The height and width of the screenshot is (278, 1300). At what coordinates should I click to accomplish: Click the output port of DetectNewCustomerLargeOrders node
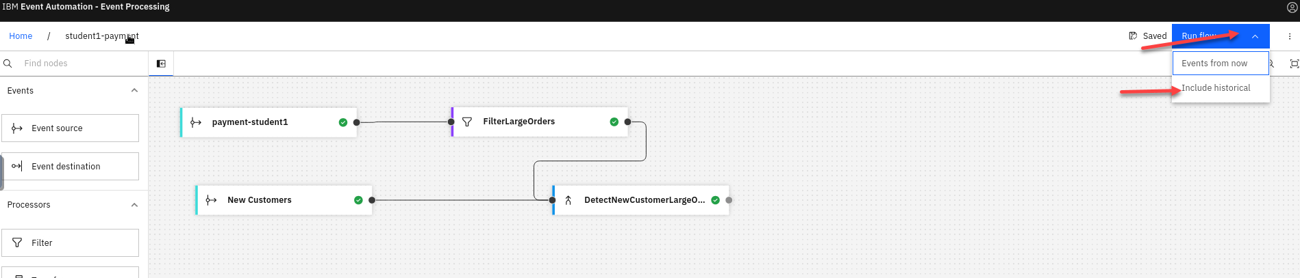[x=729, y=200]
